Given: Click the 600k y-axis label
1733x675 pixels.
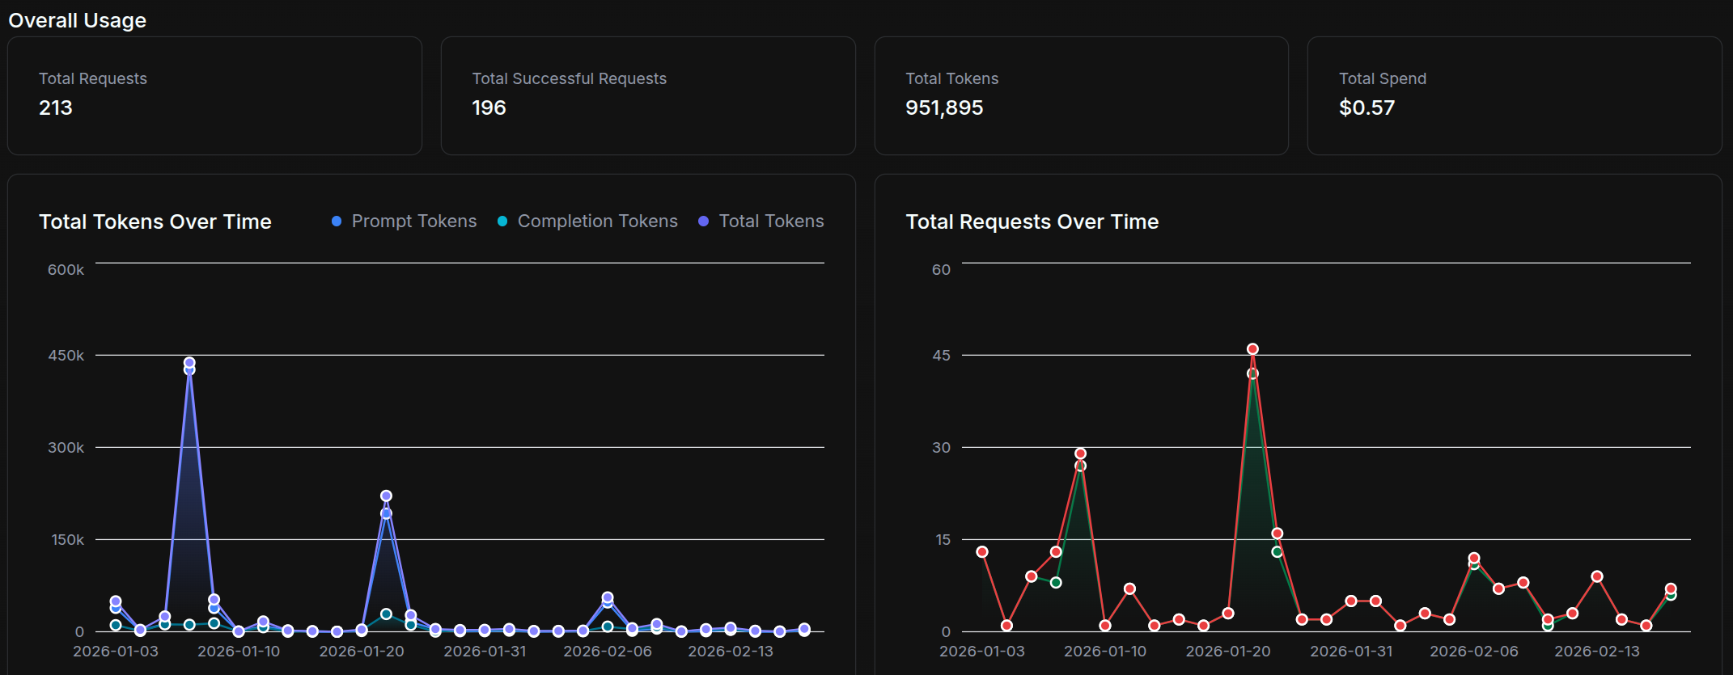Looking at the screenshot, I should tap(66, 270).
